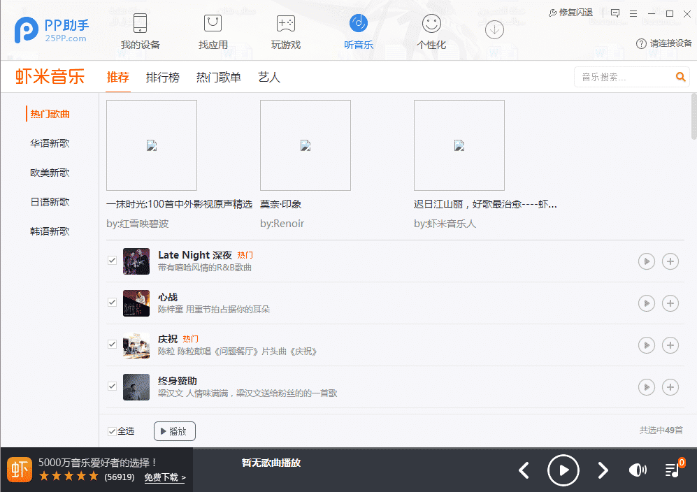Screen dimensions: 697x492
Task: Click the 修复闪退 repair tool
Action: point(570,13)
